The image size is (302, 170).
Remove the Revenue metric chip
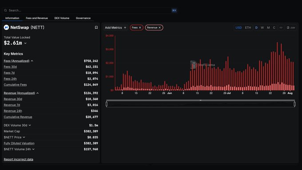click(160, 28)
